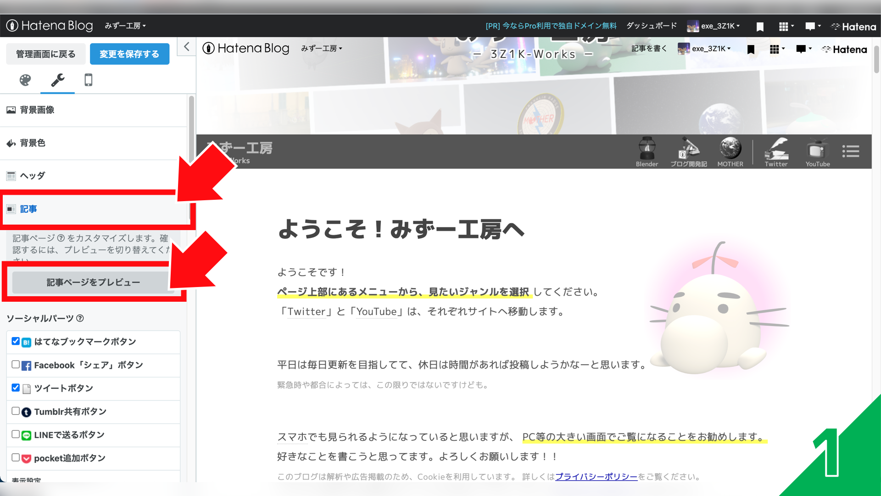Viewport: 881px width, 496px height.
Task: Enable Facebook「シェア」ボタン checkbox
Action: (x=16, y=365)
